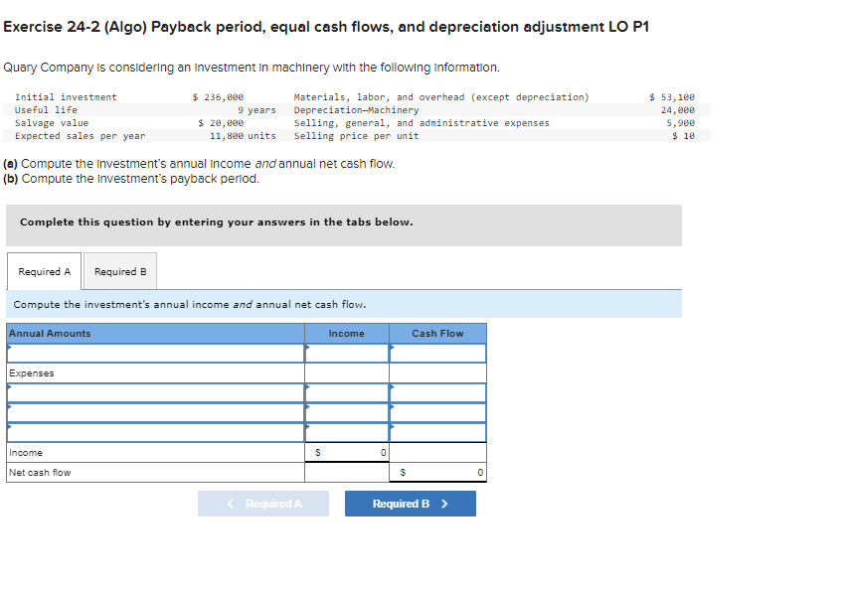The height and width of the screenshot is (590, 845).
Task: Open the third expense label dropdown
Action: pyautogui.click(x=149, y=432)
